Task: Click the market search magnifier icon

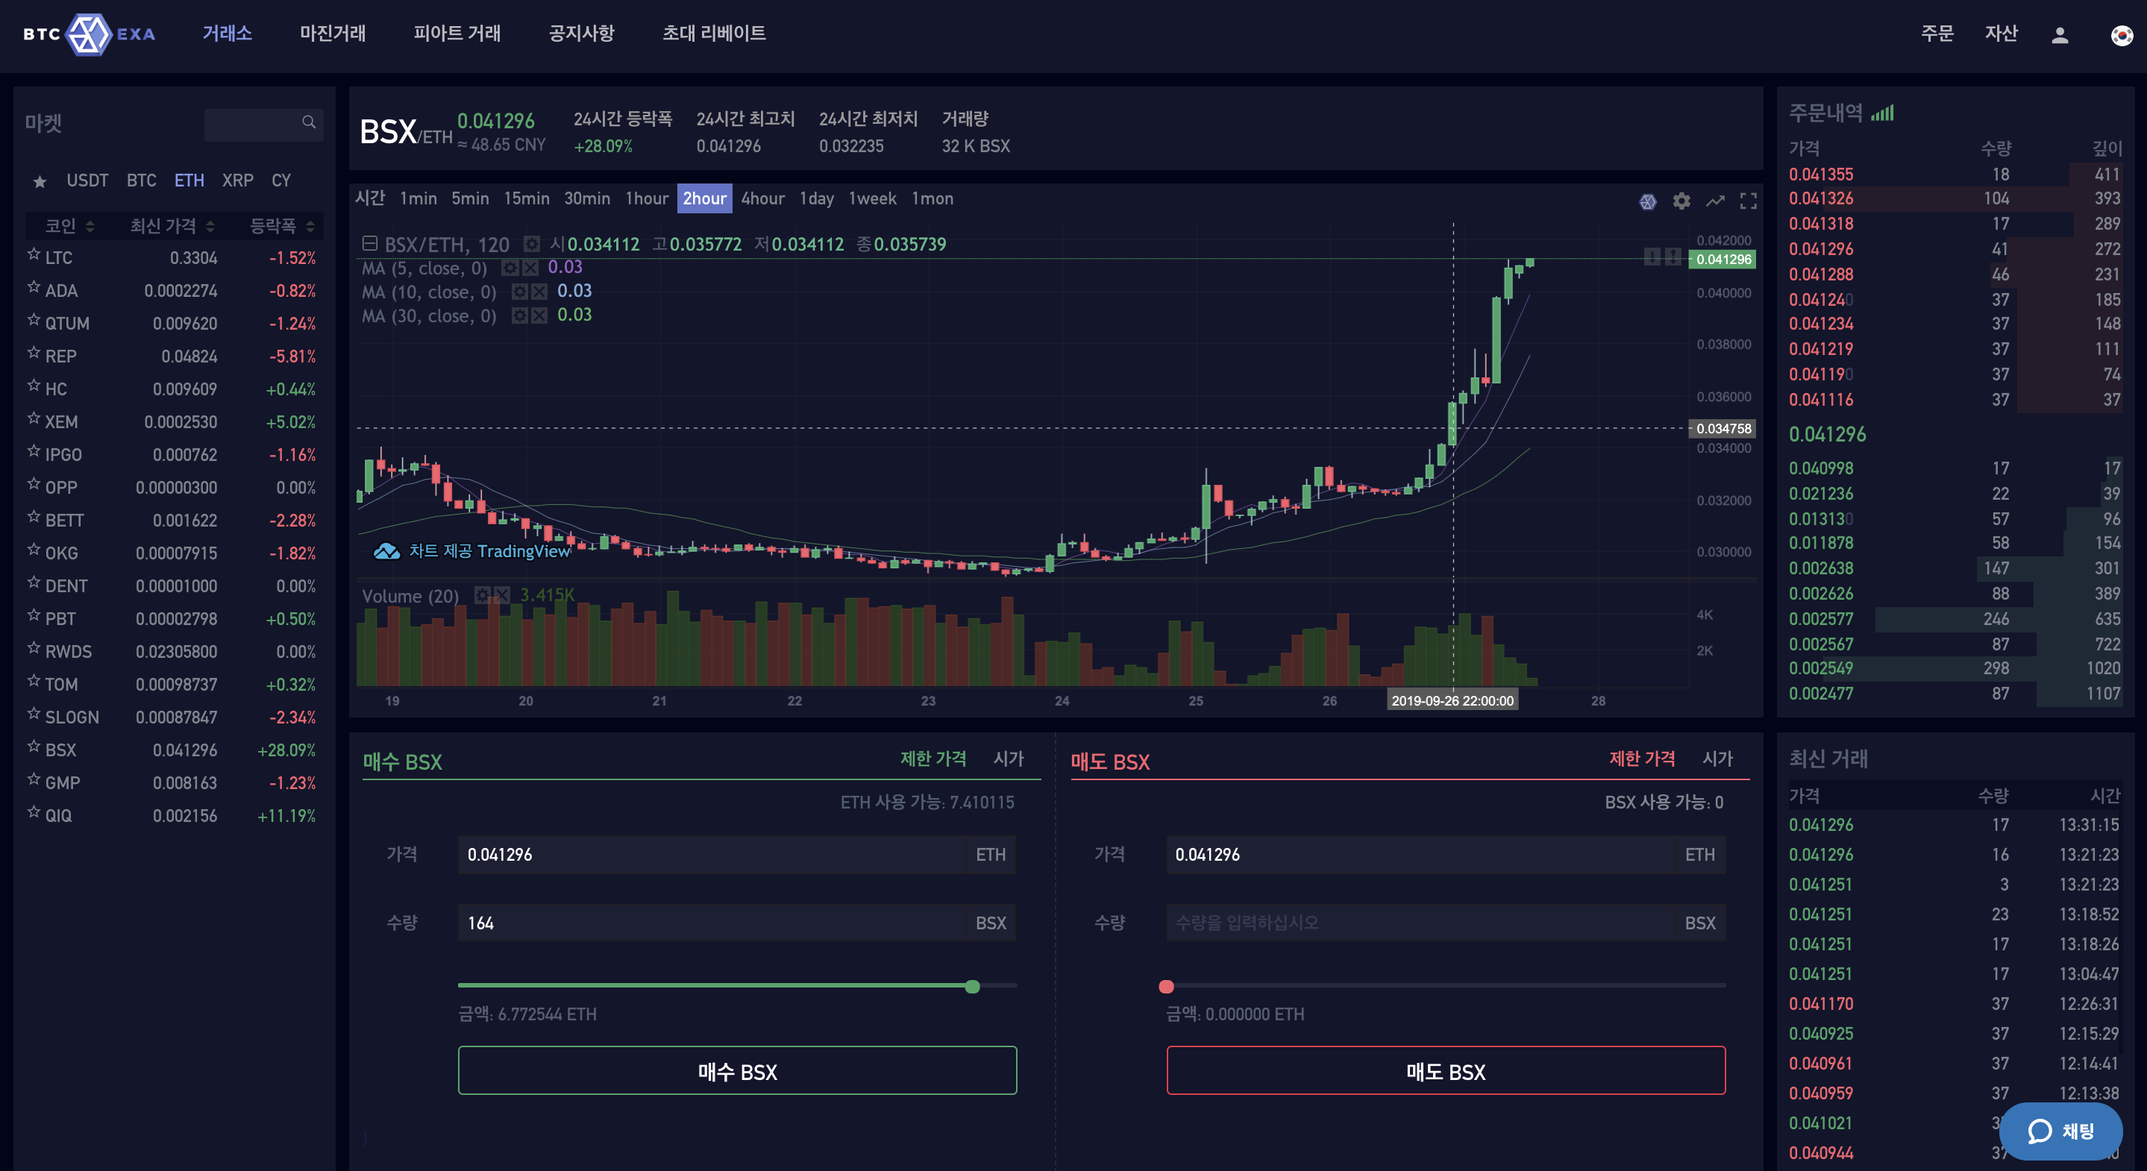Action: 308,122
